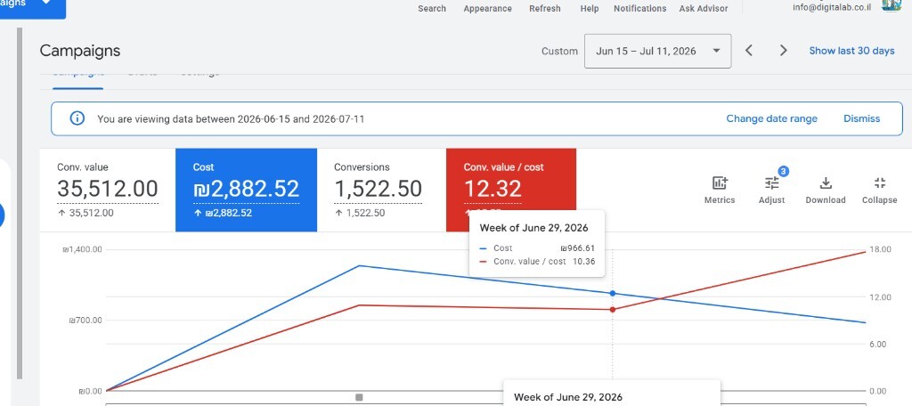912x406 pixels.
Task: Click the Custom label beside date picker
Action: click(x=559, y=51)
